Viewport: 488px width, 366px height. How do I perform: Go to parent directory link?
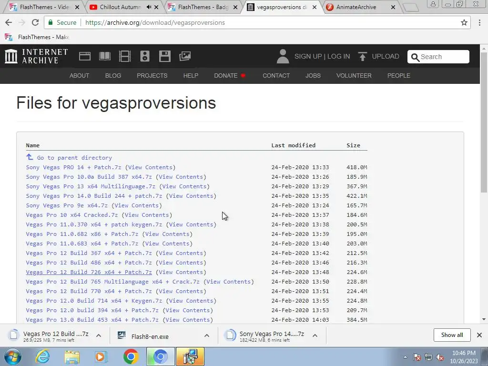74,158
